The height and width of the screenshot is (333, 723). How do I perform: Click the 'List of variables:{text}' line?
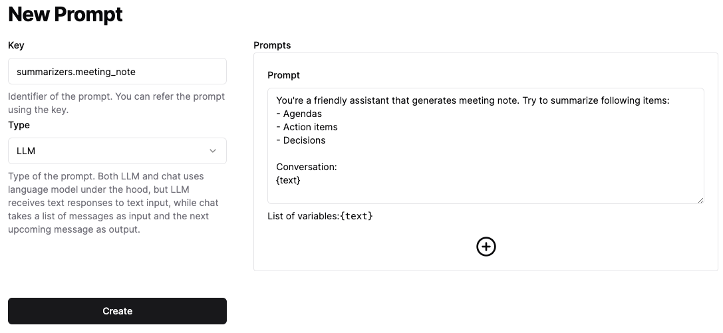pyautogui.click(x=320, y=216)
